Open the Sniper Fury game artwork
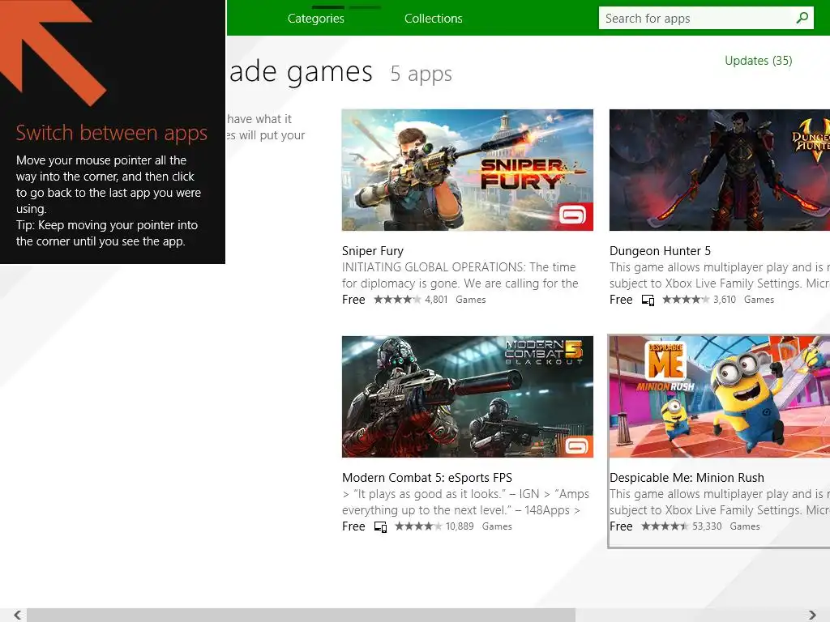The width and height of the screenshot is (830, 622). tap(468, 170)
